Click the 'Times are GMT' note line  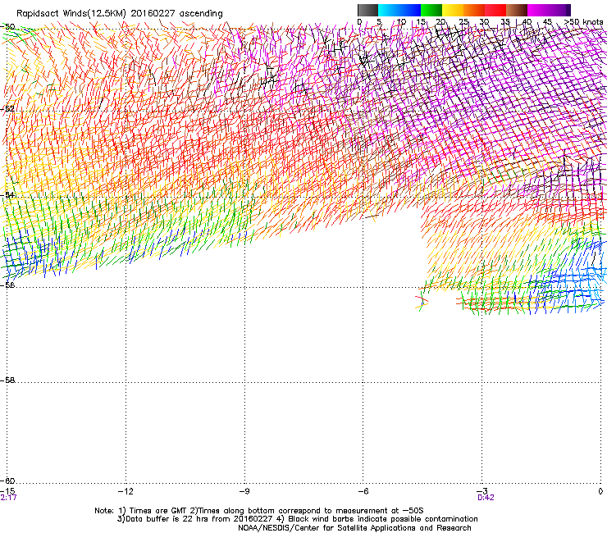259,511
